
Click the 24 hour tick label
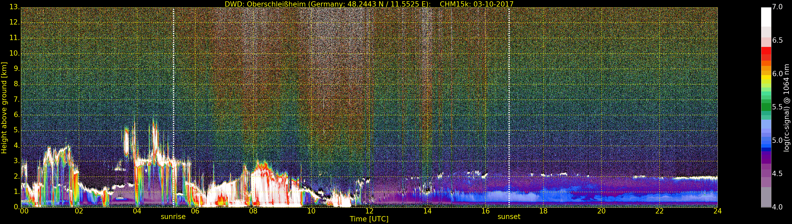717,211
